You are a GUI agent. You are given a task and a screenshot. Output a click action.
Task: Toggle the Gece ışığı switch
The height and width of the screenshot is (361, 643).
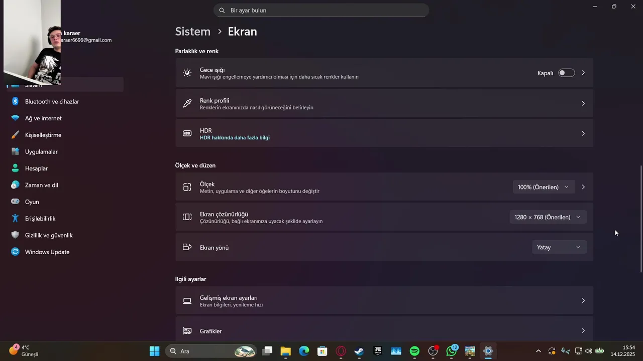pos(567,73)
